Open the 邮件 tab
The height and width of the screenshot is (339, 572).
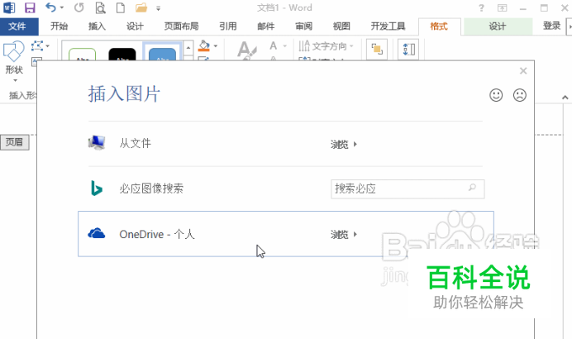point(265,26)
